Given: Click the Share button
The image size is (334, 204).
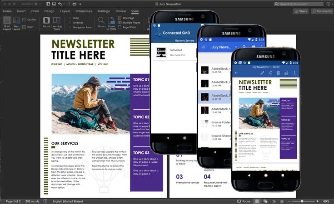Looking at the screenshot, I should click(x=301, y=11).
